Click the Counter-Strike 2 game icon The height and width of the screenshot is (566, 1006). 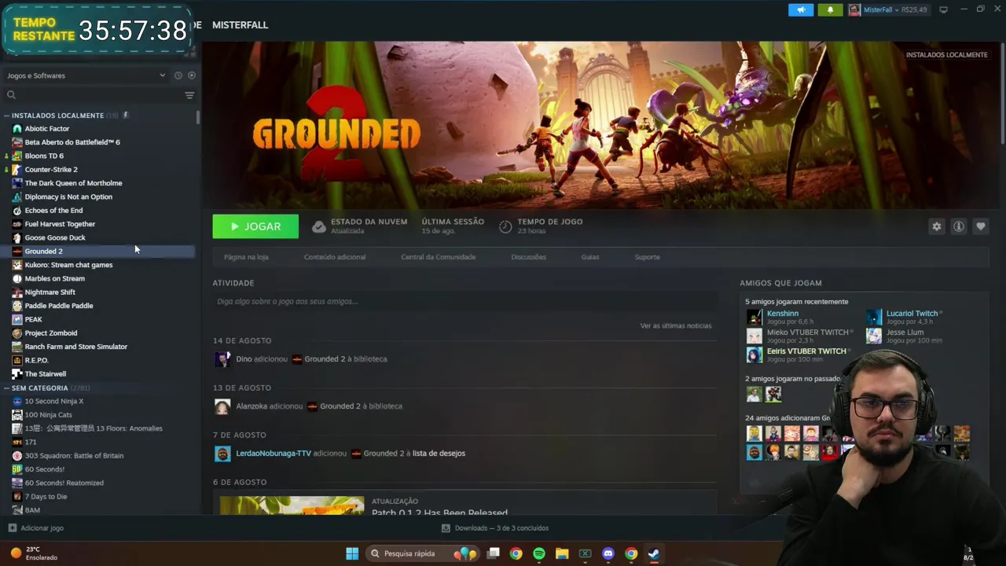coord(17,170)
